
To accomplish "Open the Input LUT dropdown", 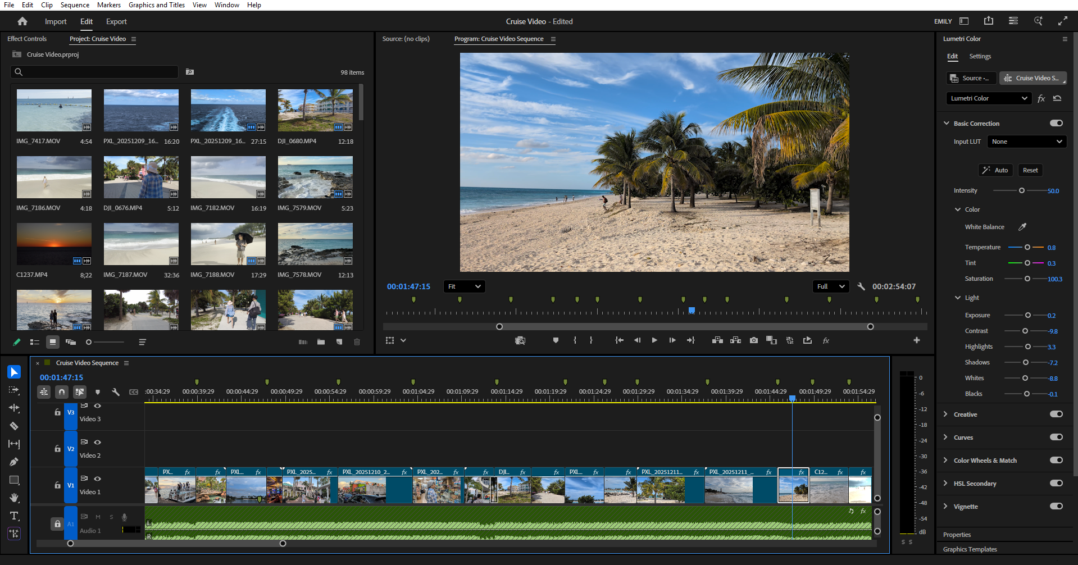I will click(x=1026, y=142).
